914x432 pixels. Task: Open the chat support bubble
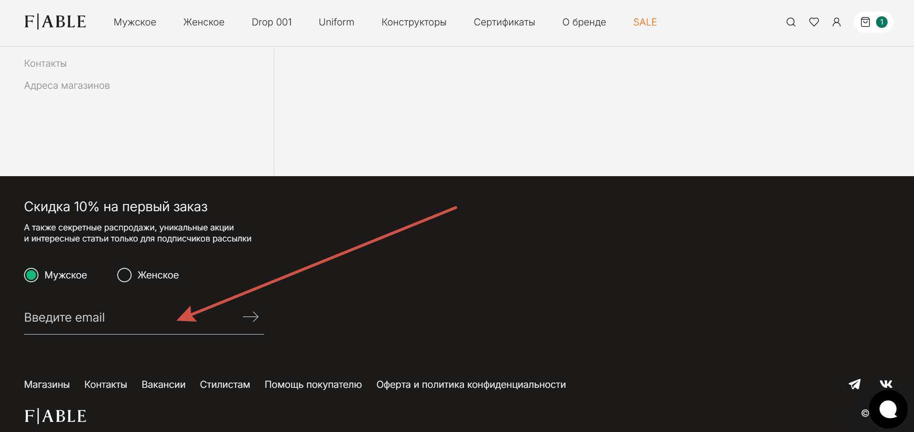coord(888,409)
